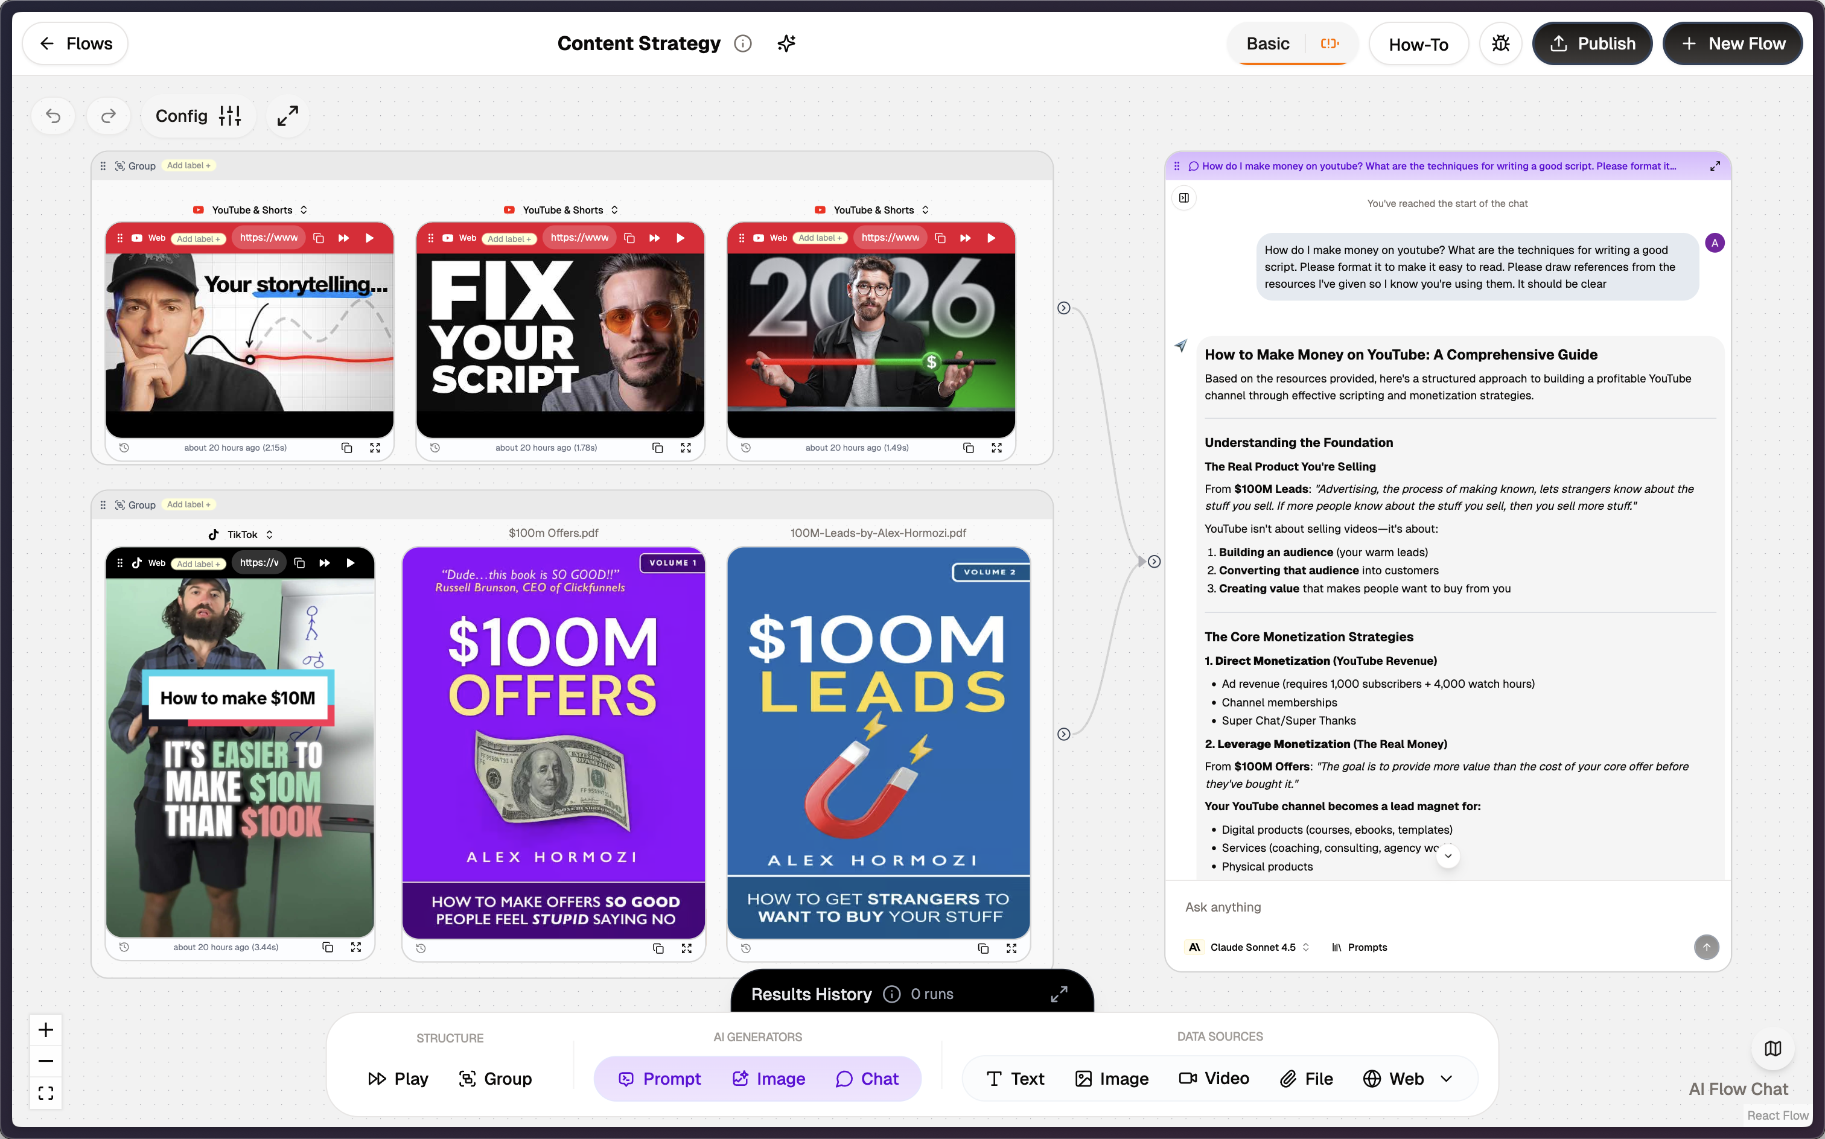1825x1139 pixels.
Task: Expand the Web data source chevron
Action: click(x=1447, y=1078)
